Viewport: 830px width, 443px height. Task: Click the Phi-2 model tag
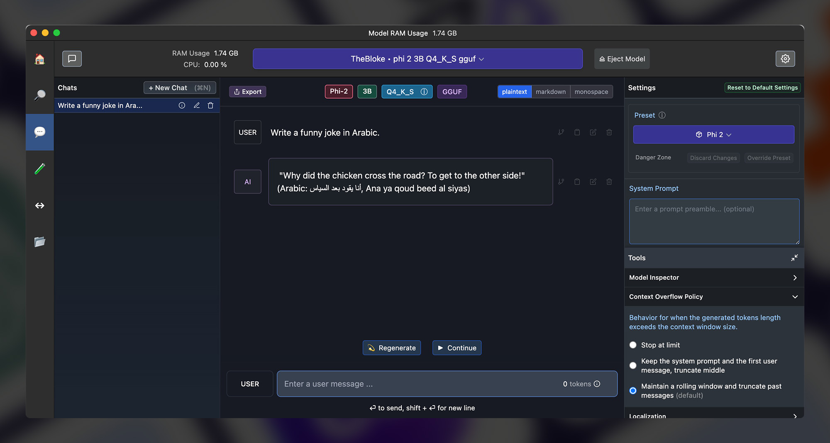pos(339,91)
